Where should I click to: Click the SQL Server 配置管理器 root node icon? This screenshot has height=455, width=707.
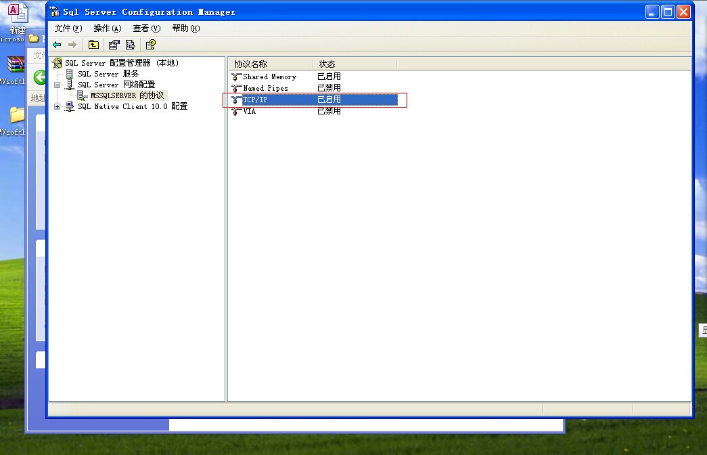[57, 63]
